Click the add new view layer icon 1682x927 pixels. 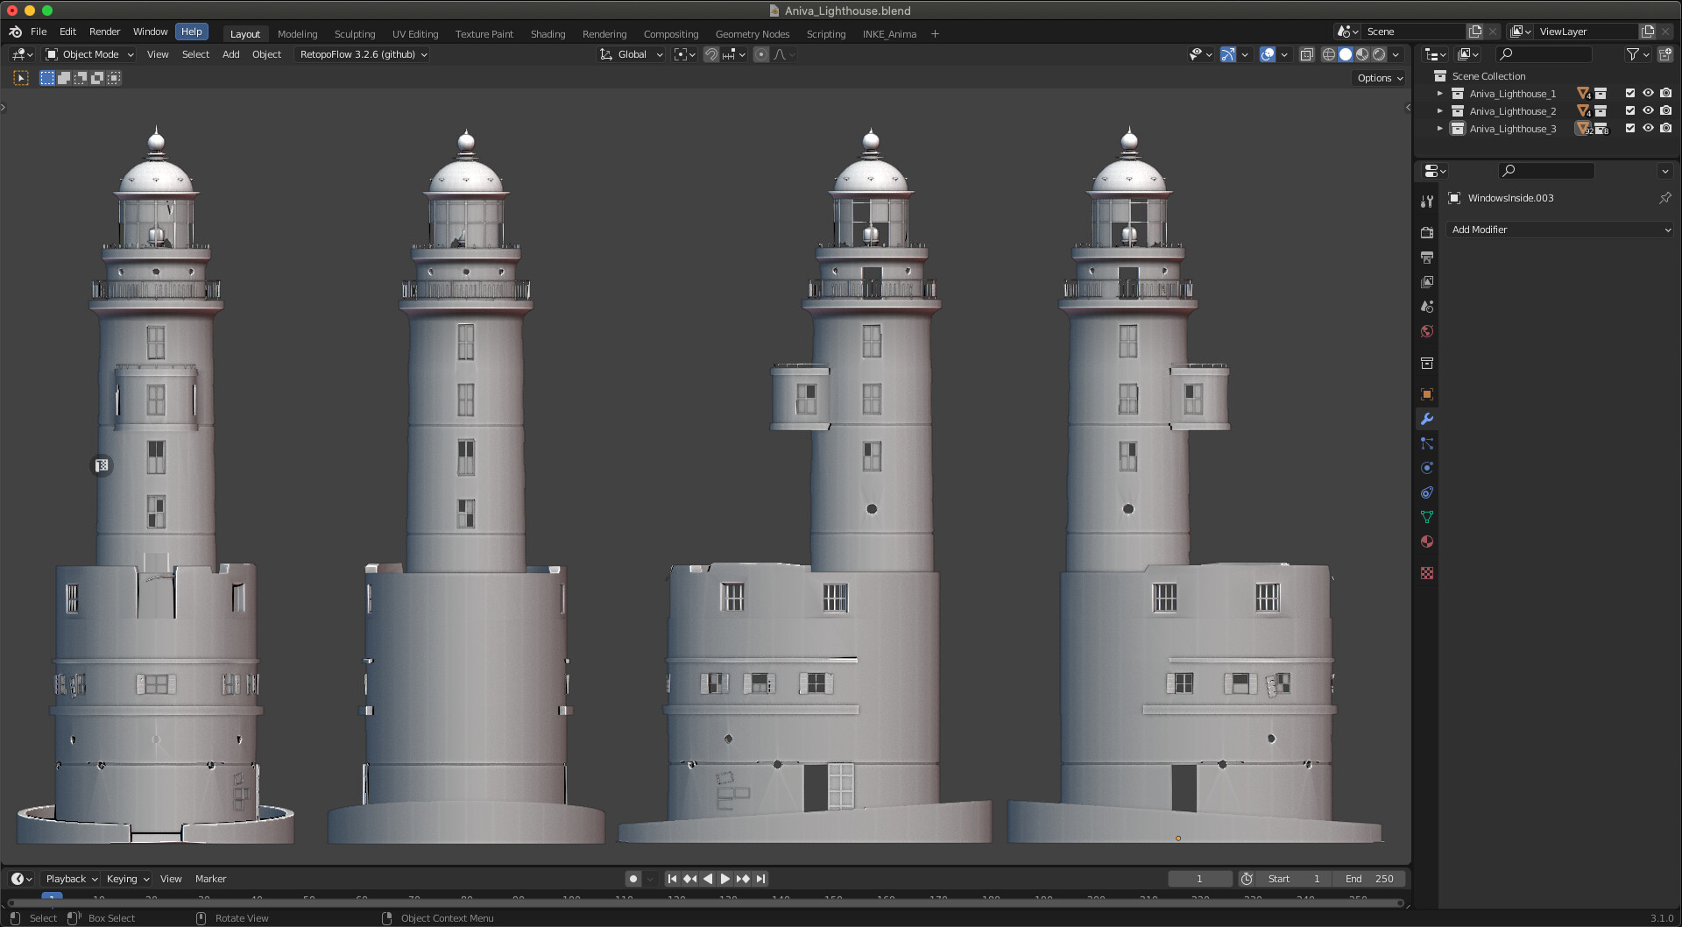click(1648, 32)
